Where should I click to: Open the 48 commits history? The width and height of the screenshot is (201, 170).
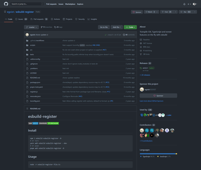coord(129,35)
